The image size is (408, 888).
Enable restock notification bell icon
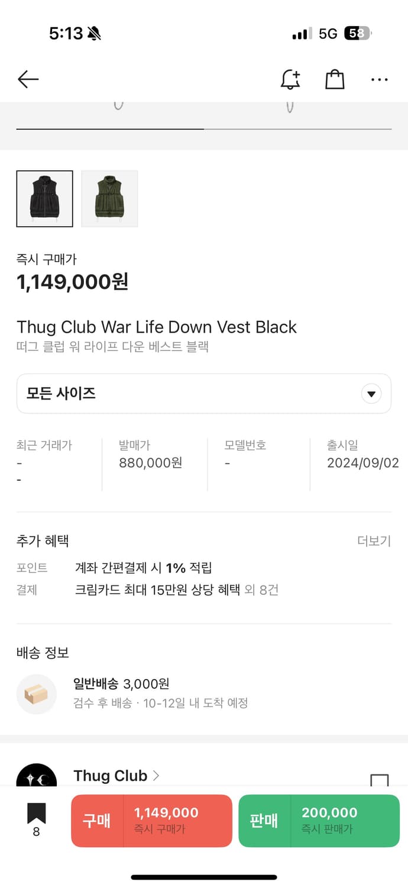point(290,79)
